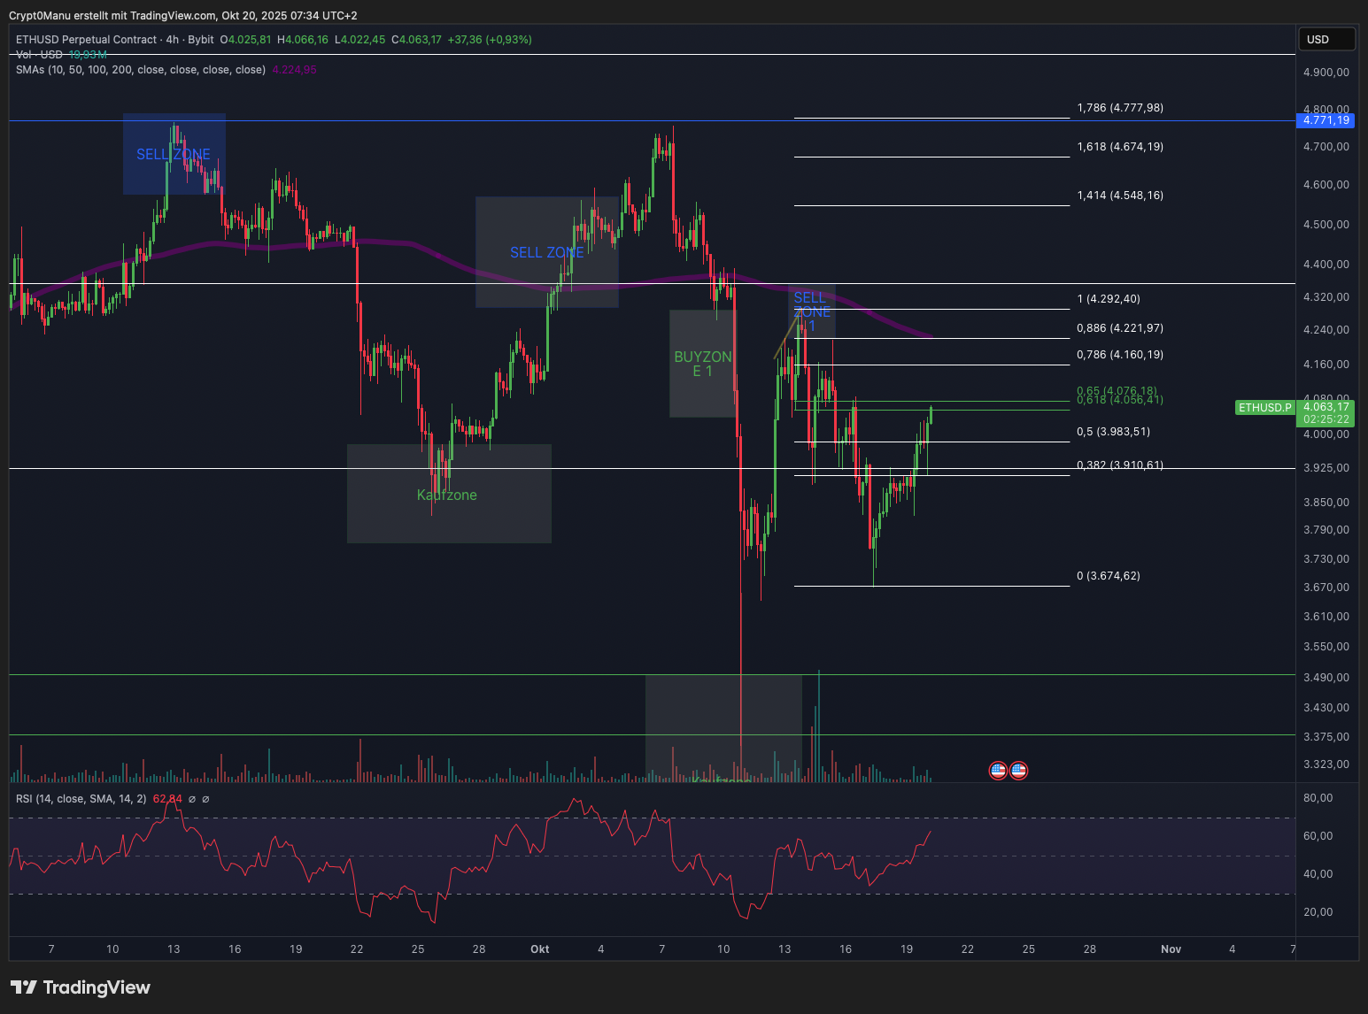Screen dimensions: 1368x1014
Task: Click the Nov label on time axis
Action: click(x=1171, y=949)
